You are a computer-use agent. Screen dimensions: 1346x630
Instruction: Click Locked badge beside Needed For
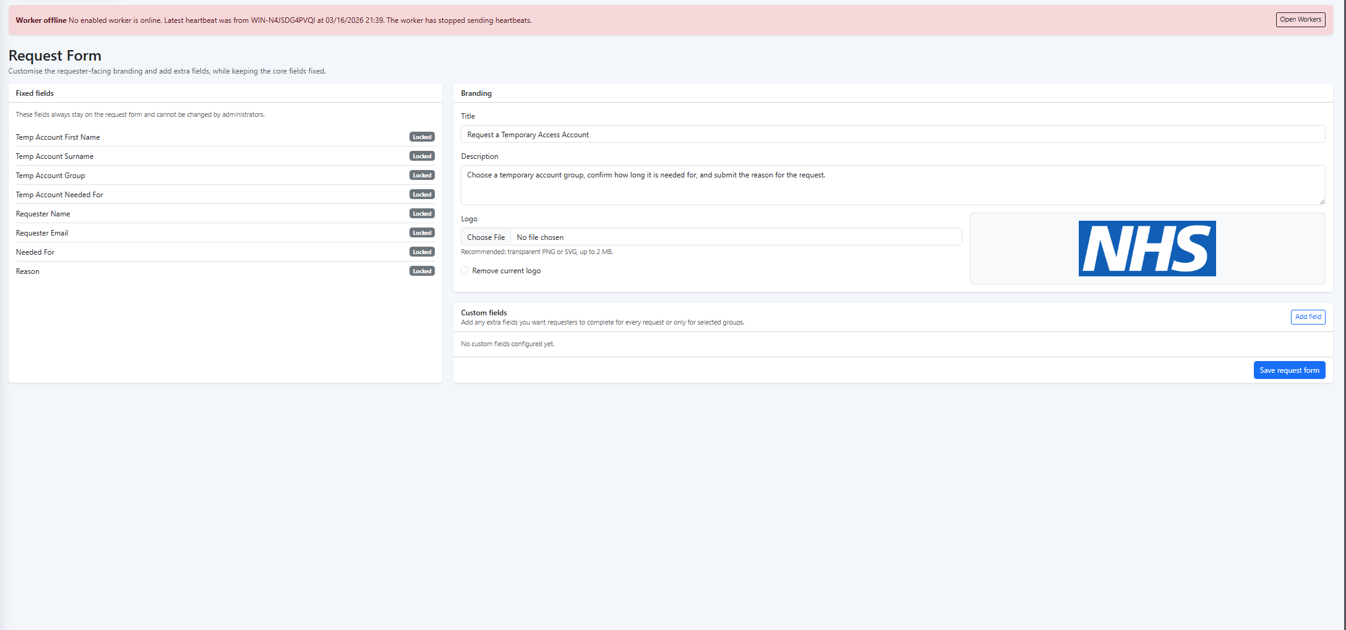tap(422, 252)
